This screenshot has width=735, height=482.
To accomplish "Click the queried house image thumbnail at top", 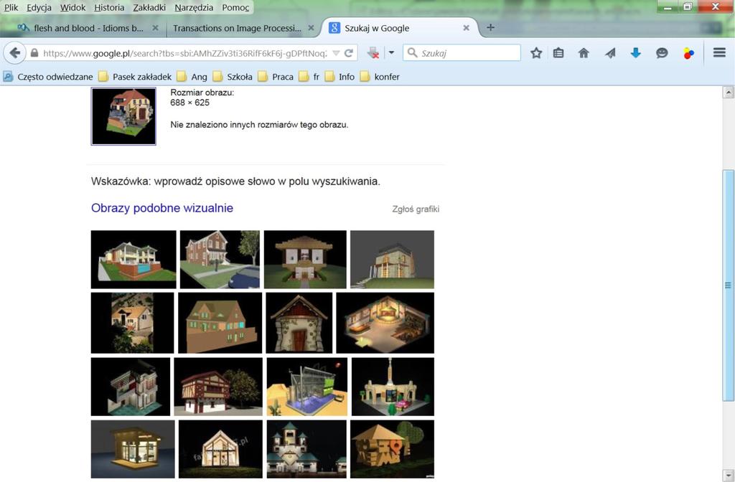I will [x=123, y=116].
